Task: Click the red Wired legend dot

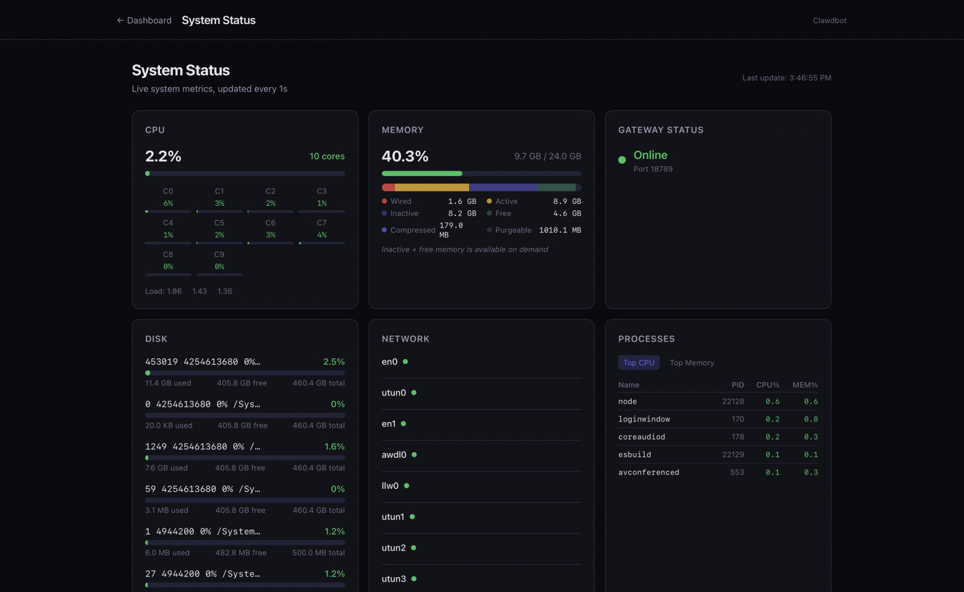Action: click(384, 201)
